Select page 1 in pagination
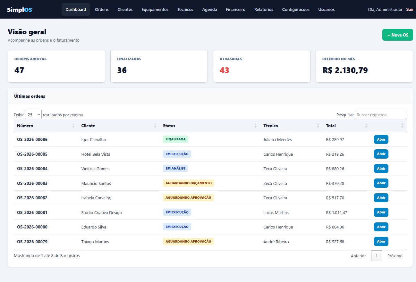 point(377,256)
